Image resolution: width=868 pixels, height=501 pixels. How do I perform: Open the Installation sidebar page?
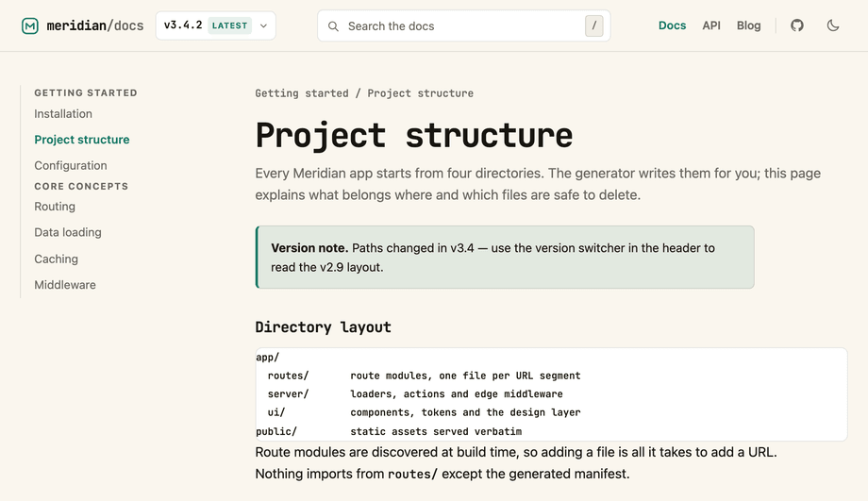[x=63, y=113]
